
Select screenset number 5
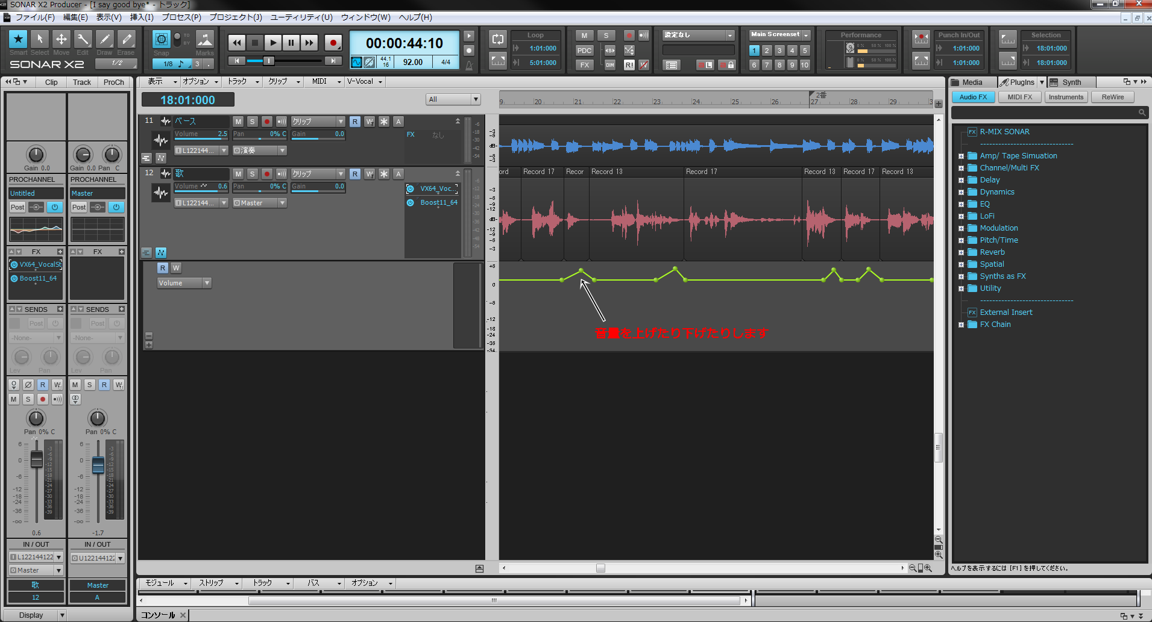(805, 51)
